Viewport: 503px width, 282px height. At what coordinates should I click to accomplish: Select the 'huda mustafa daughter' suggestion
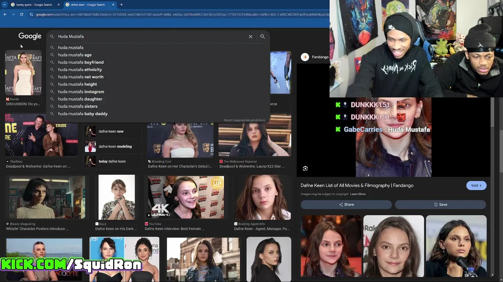[158, 99]
